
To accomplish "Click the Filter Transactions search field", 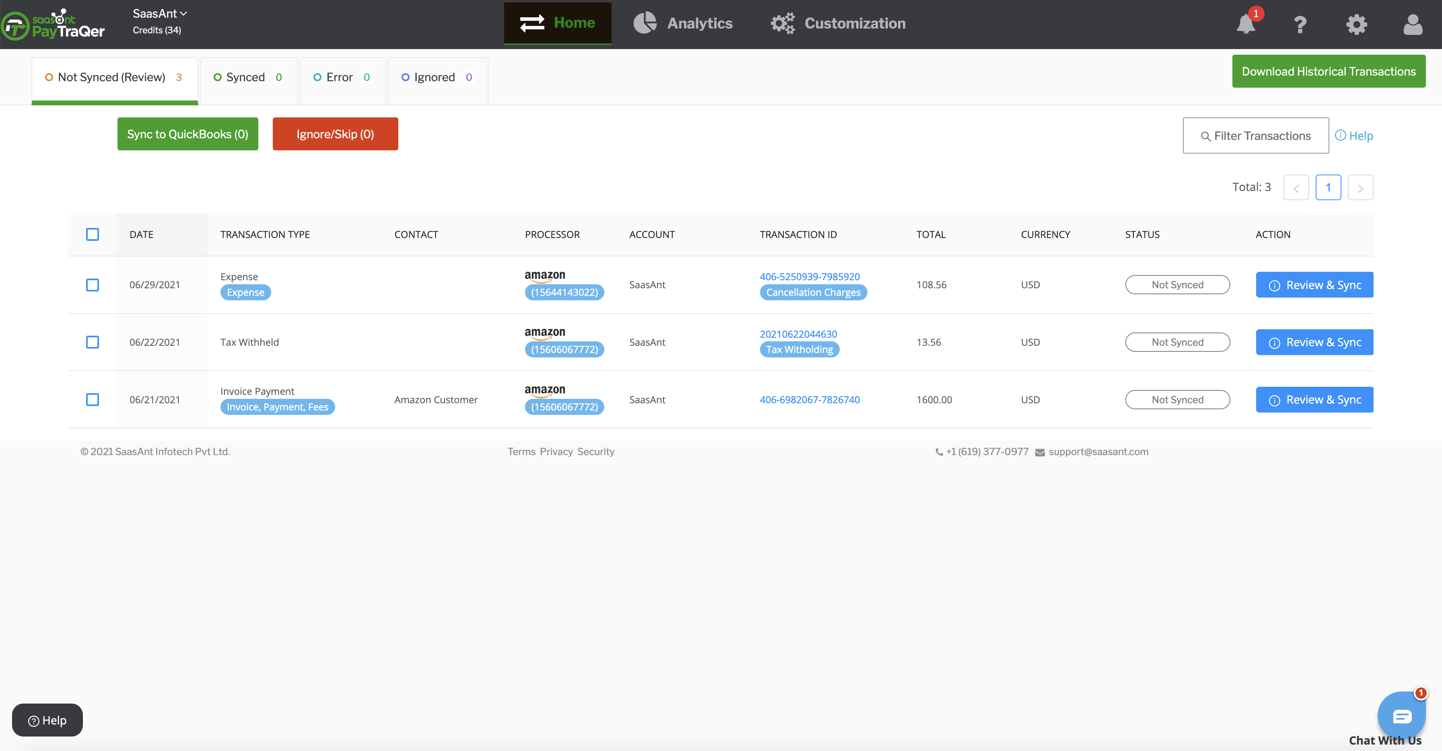I will (x=1256, y=136).
